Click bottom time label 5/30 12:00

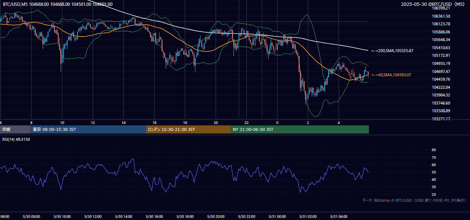click(x=93, y=217)
